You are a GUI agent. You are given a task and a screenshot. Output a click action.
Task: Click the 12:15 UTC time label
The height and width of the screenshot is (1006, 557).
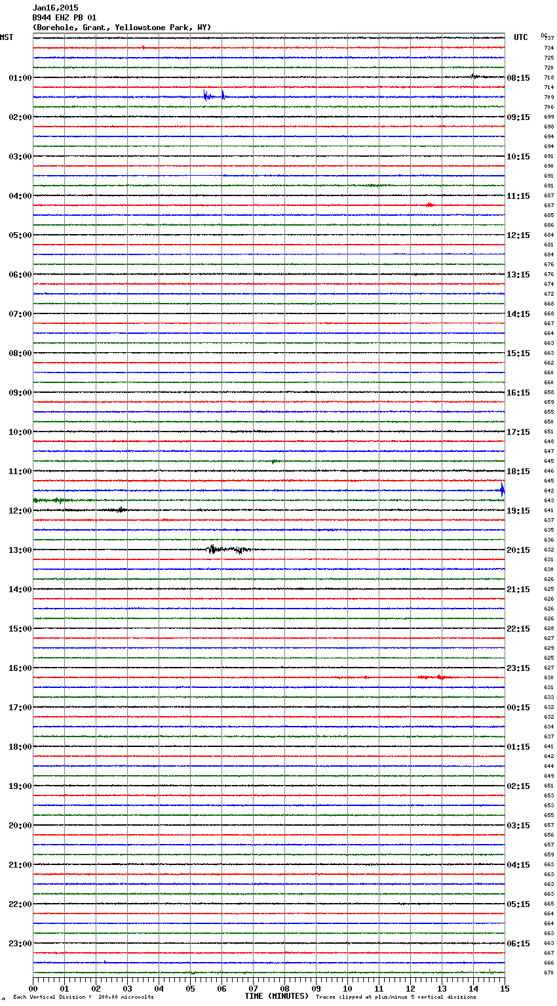pyautogui.click(x=518, y=235)
